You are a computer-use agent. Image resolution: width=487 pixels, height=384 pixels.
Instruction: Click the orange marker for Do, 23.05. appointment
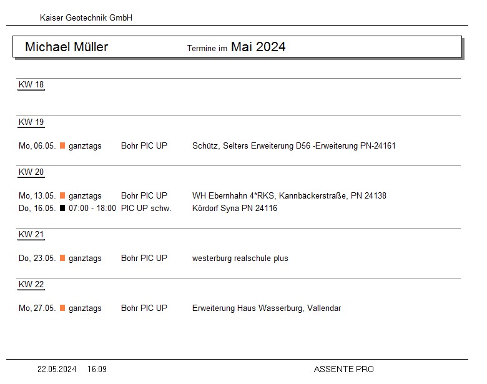[62, 258]
